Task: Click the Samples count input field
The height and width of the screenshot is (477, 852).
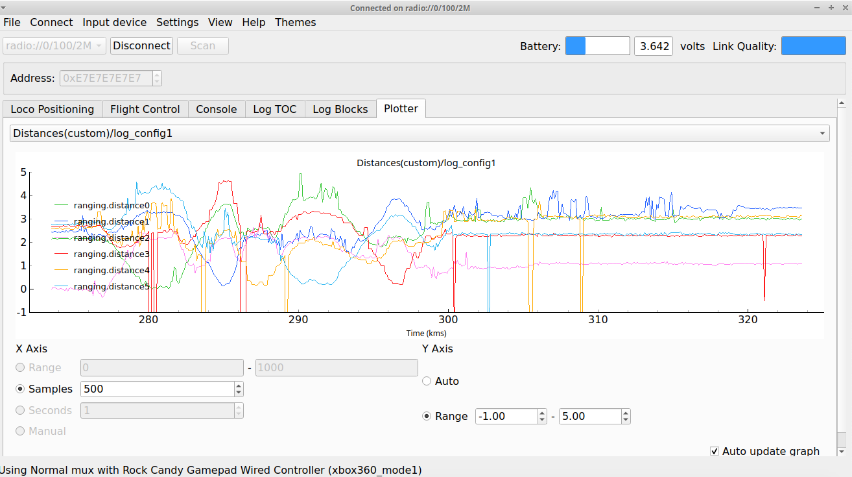Action: (x=156, y=389)
